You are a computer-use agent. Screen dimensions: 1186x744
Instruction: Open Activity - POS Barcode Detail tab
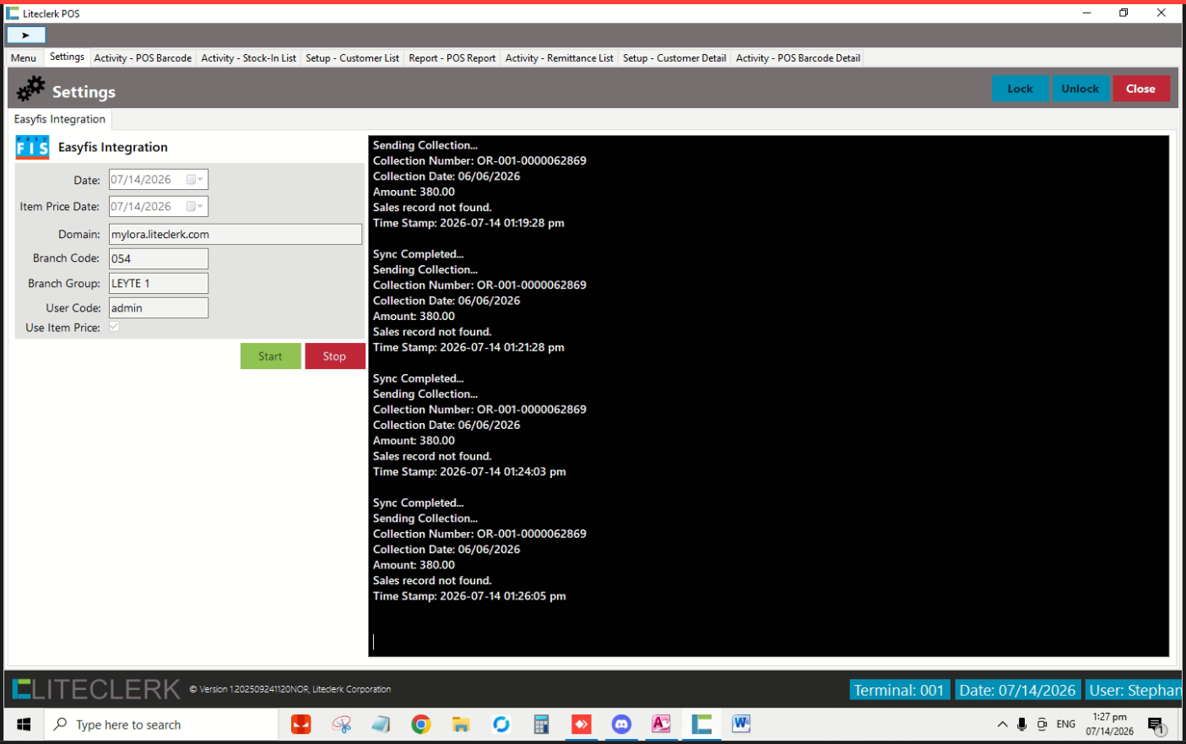[x=798, y=58]
